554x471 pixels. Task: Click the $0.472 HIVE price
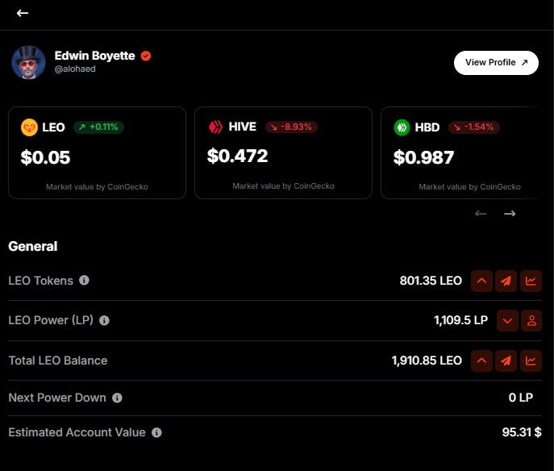tap(237, 156)
